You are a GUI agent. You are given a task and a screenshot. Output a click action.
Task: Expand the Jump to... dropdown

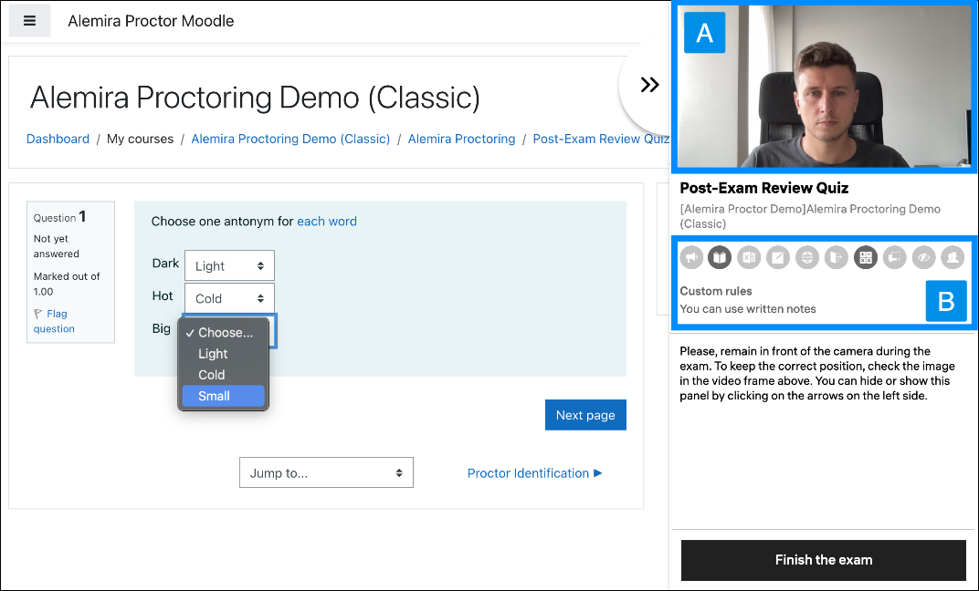326,473
